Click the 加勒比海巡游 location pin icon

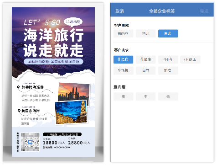(18, 87)
